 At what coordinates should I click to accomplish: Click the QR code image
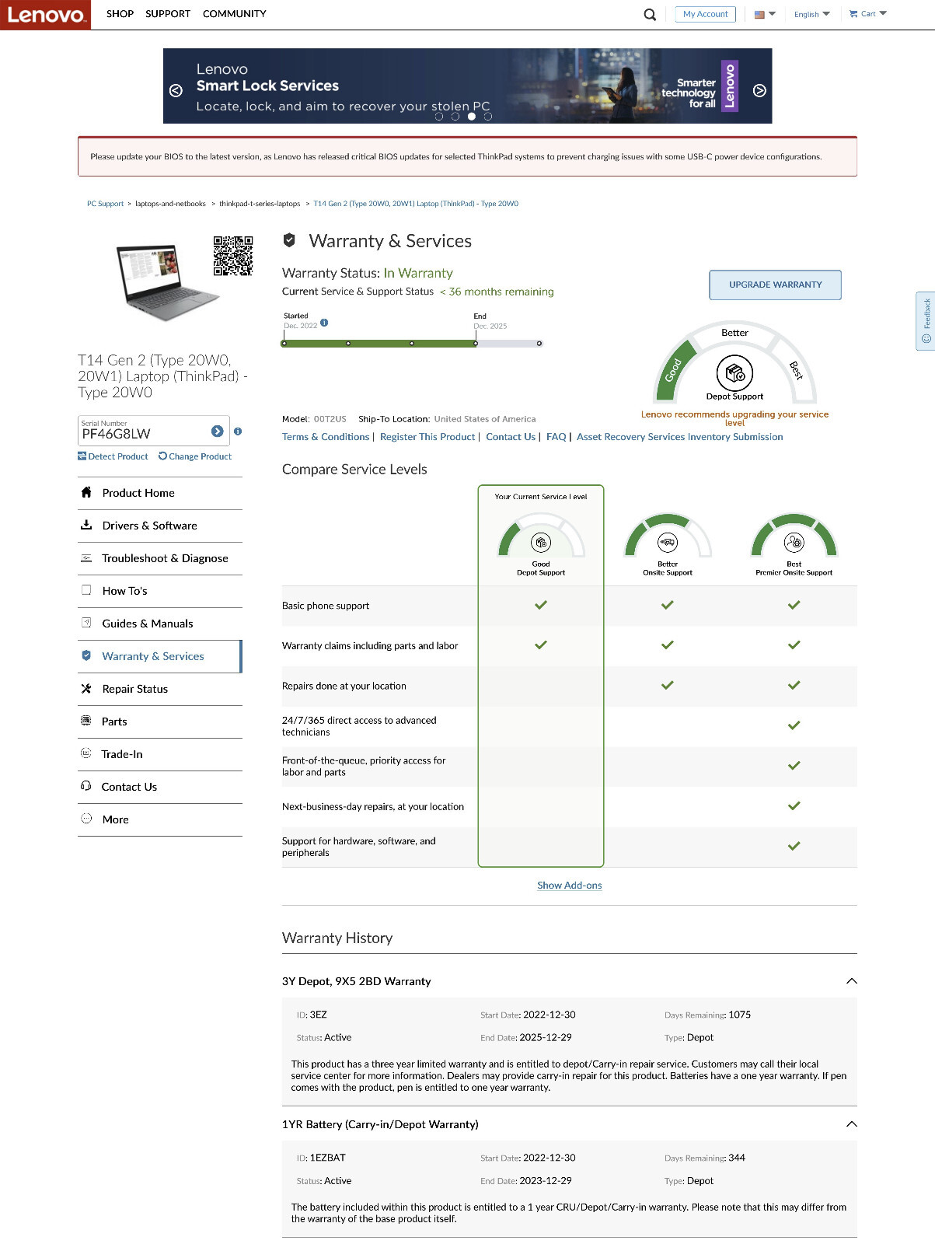coord(233,256)
